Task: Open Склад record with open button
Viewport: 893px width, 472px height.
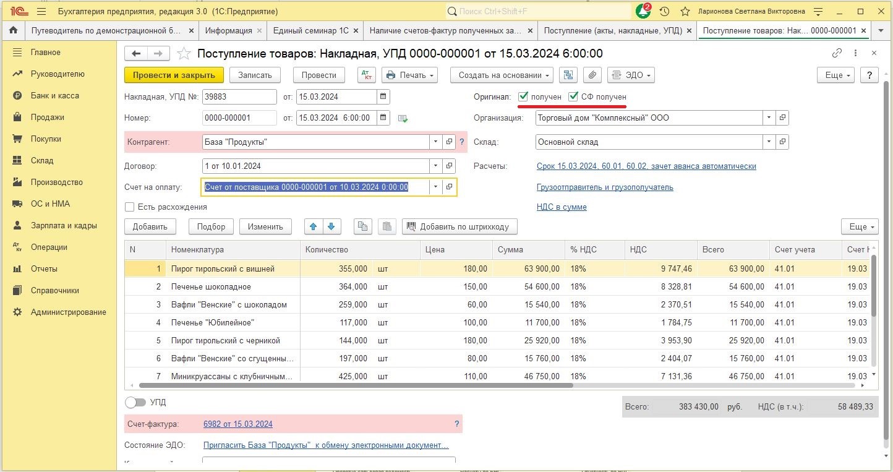Action: [782, 142]
